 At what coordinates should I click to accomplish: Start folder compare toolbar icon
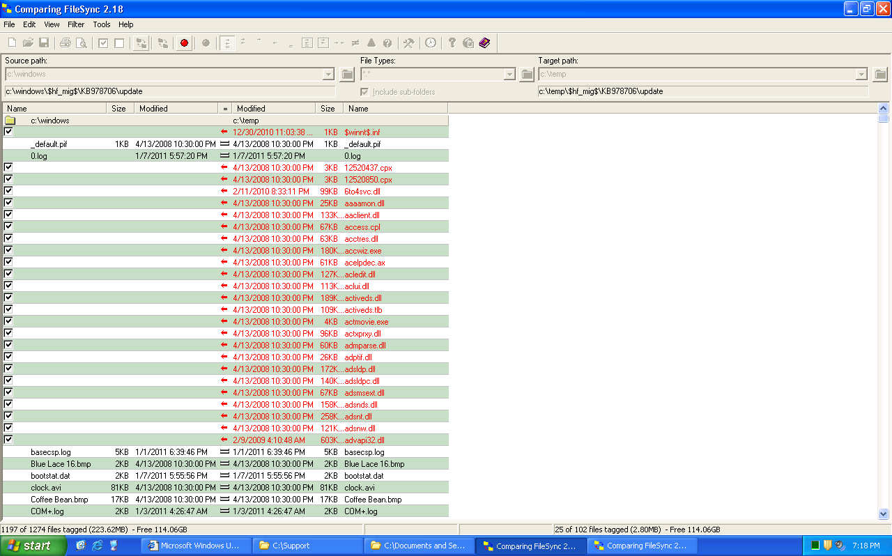coord(141,43)
